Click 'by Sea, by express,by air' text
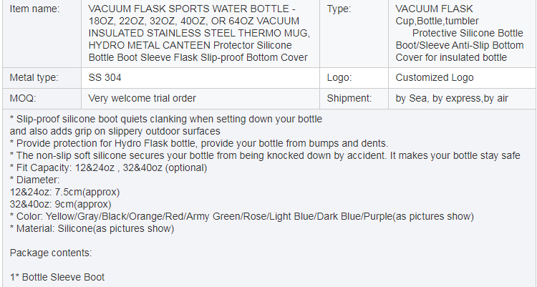 click(x=452, y=99)
